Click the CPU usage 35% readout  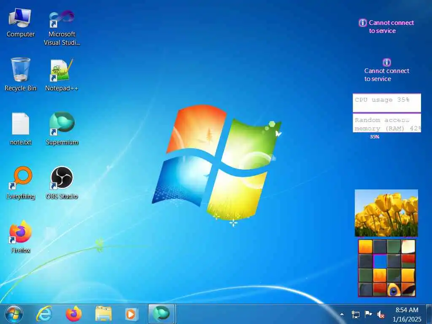(x=382, y=100)
